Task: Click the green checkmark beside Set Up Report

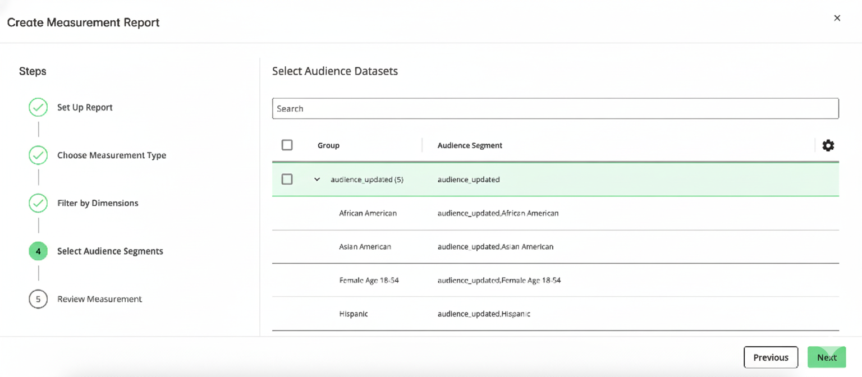Action: (x=38, y=107)
